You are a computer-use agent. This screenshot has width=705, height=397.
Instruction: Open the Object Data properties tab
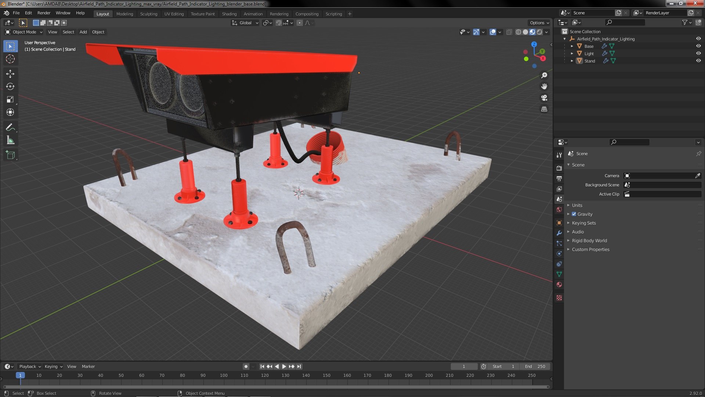(559, 274)
